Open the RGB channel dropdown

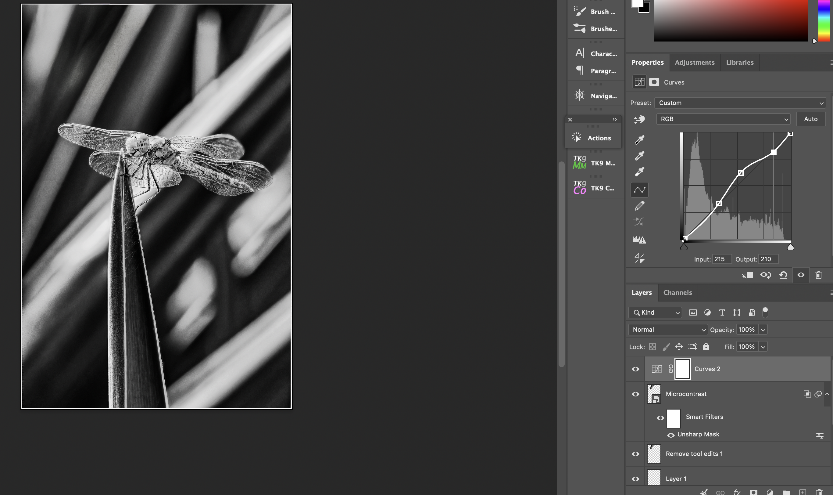pos(723,119)
